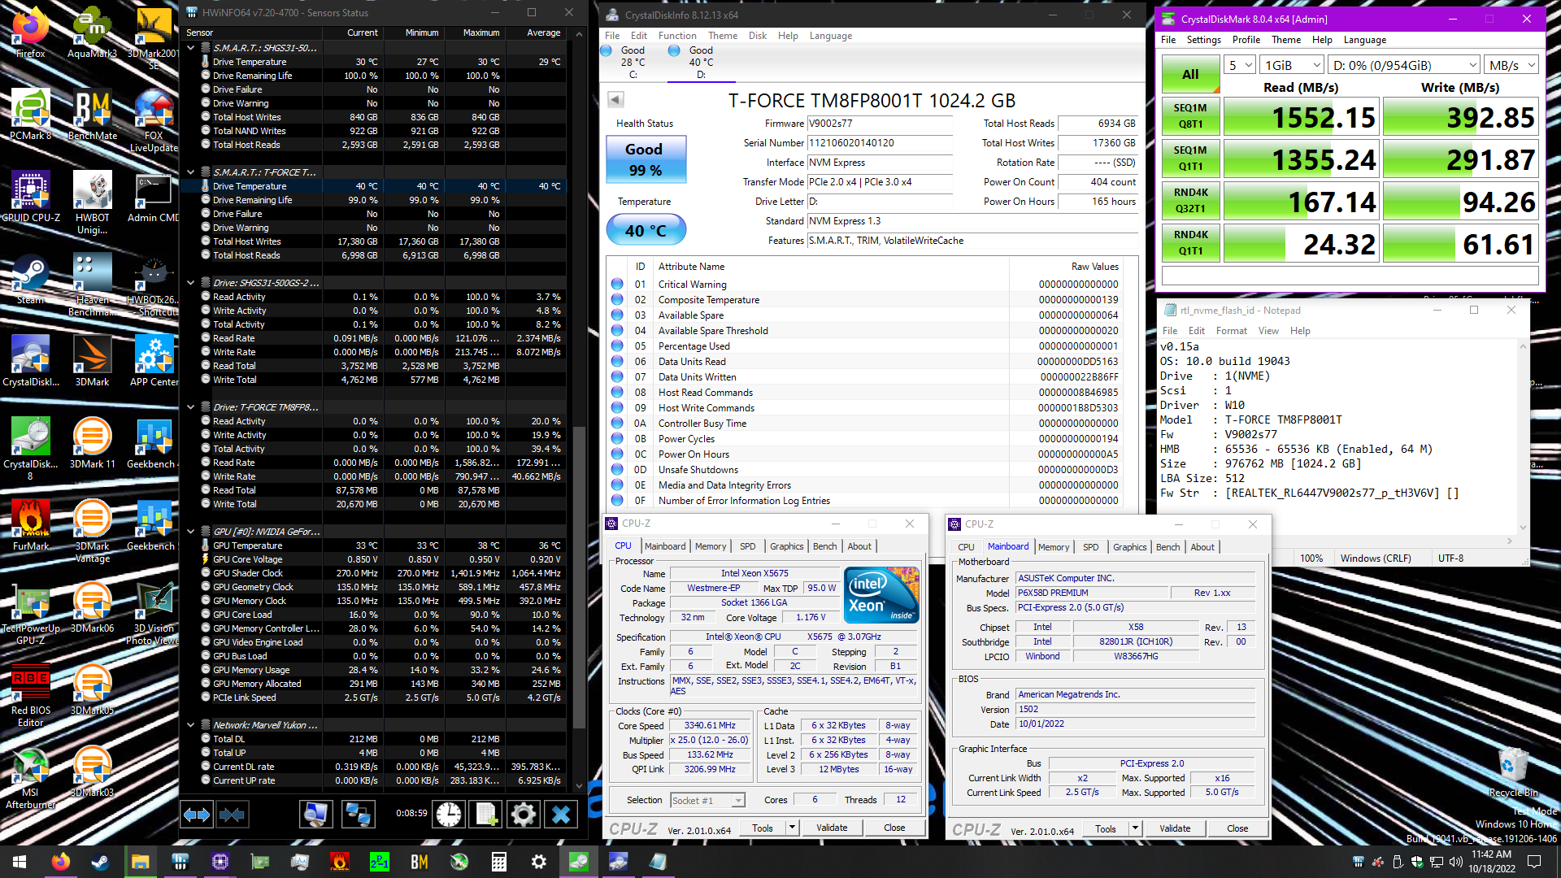
Task: Open HWiNFO settings gear icon
Action: 524,814
